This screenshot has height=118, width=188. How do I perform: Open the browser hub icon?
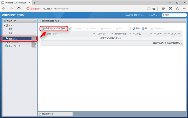pos(164,9)
